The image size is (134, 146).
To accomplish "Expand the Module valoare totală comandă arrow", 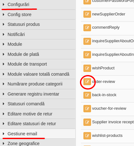I will [3, 74].
